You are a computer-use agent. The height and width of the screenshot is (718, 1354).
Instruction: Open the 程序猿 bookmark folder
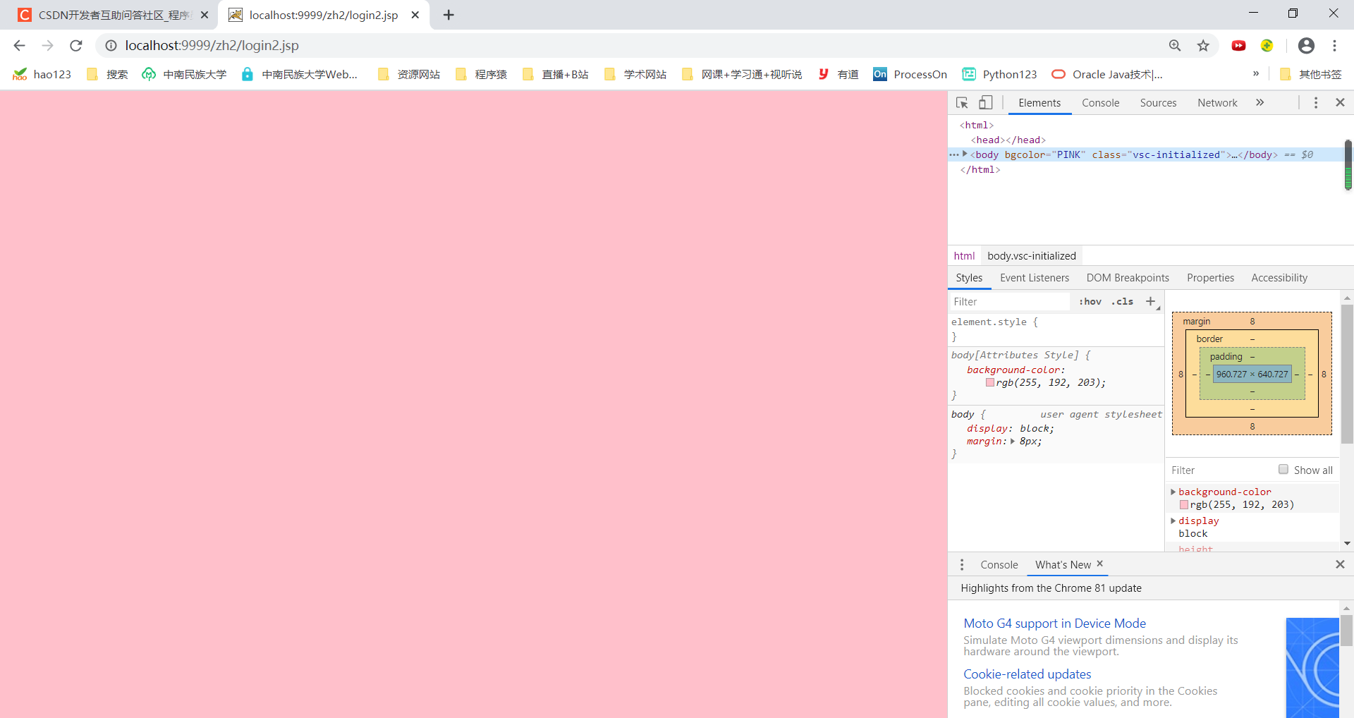click(482, 74)
